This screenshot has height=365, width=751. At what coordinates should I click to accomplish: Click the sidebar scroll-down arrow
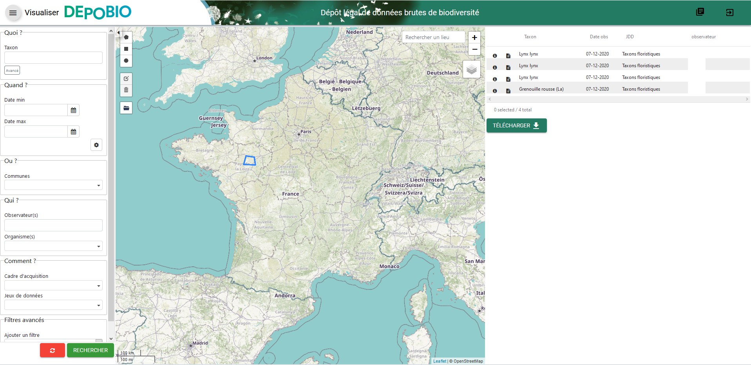pyautogui.click(x=111, y=339)
